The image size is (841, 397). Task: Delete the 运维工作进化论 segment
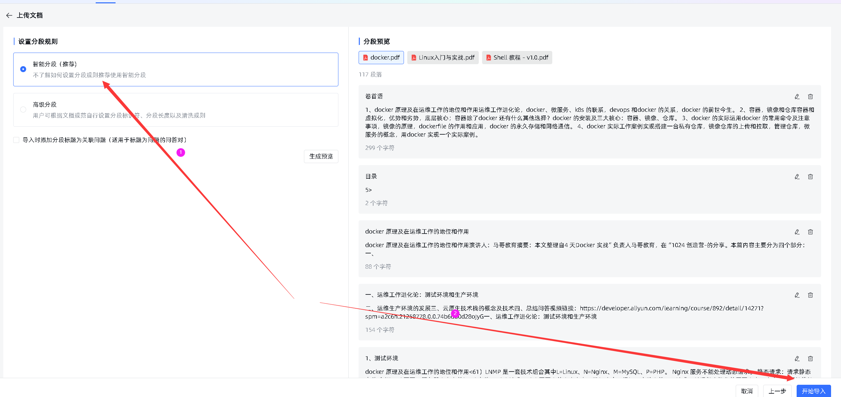coord(810,295)
